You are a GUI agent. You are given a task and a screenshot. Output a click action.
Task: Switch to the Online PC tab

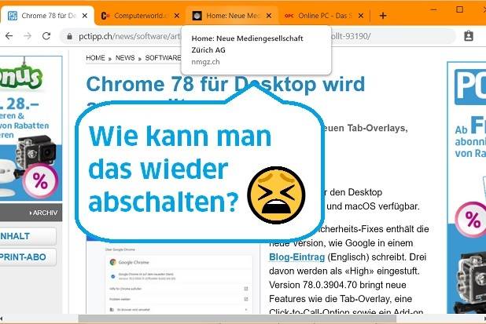[324, 16]
